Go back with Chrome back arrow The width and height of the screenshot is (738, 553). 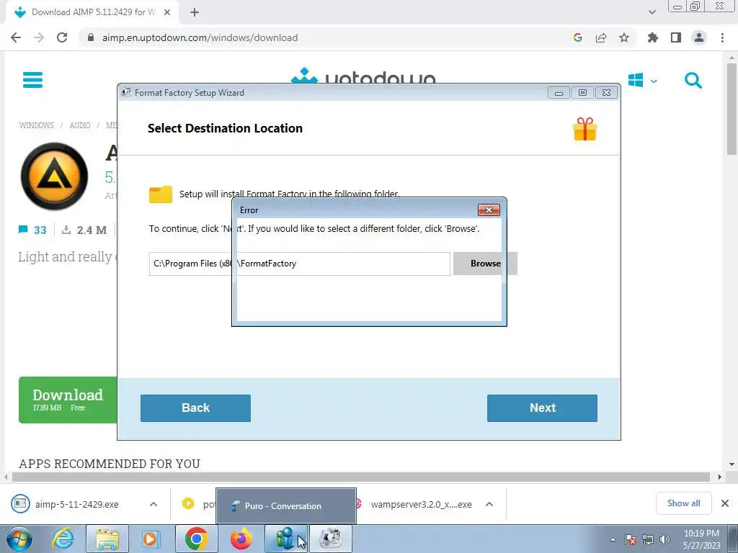pos(16,37)
